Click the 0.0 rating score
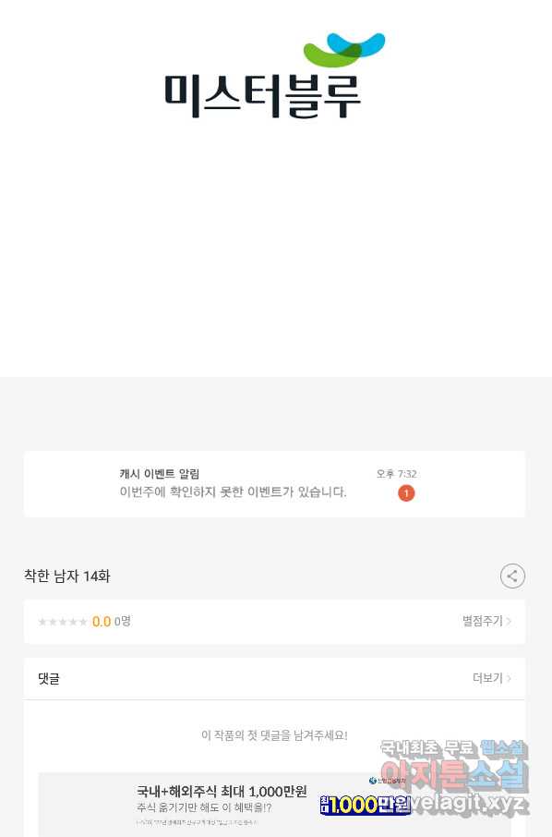This screenshot has height=837, width=552. tap(102, 622)
